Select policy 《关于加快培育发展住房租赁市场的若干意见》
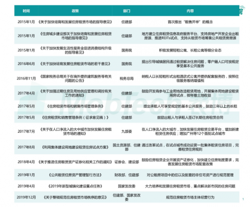 (x=75, y=64)
